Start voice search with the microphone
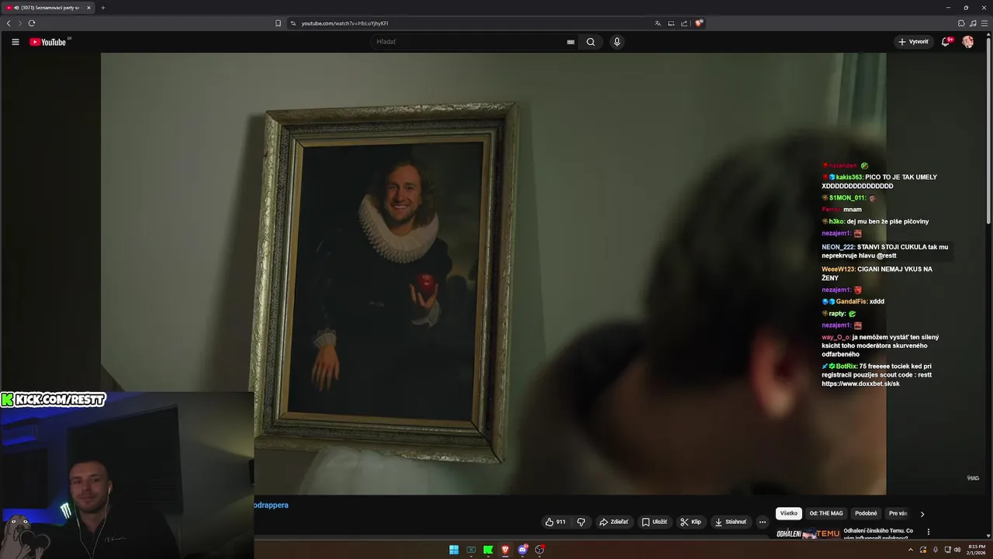 click(617, 42)
